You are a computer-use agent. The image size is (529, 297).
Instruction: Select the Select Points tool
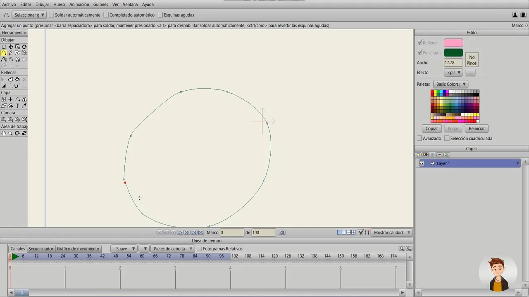4,47
